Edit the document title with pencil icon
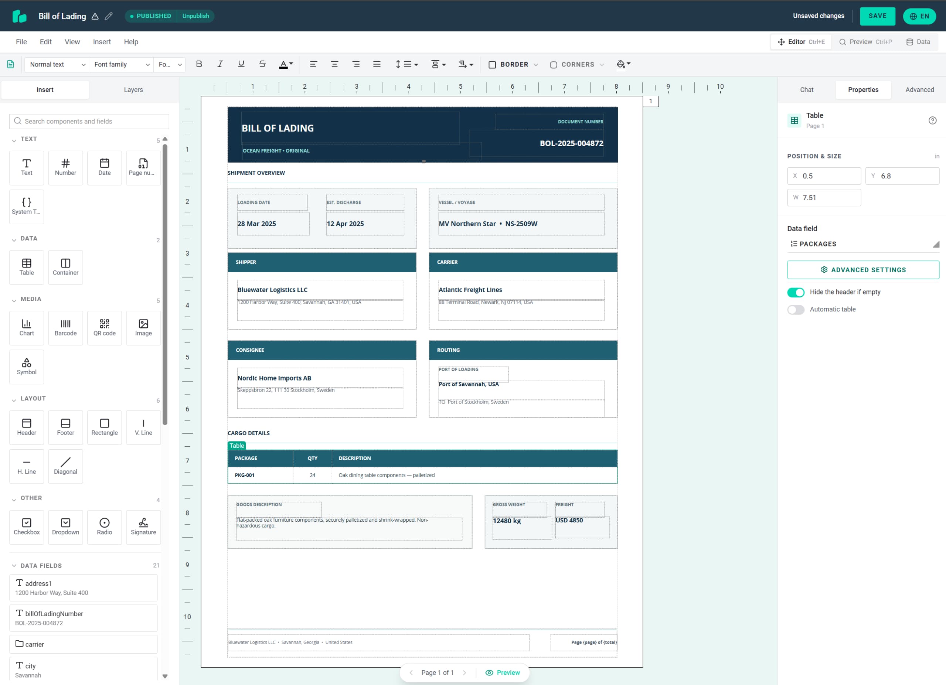Image resolution: width=946 pixels, height=685 pixels. [108, 16]
